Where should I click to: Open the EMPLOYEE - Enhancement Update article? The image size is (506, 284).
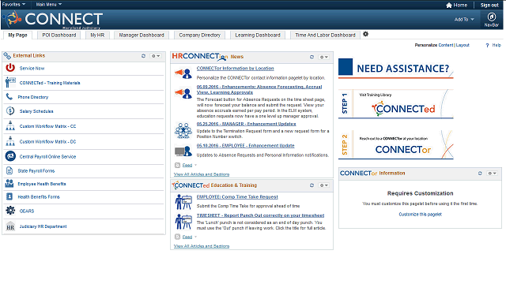click(x=246, y=145)
